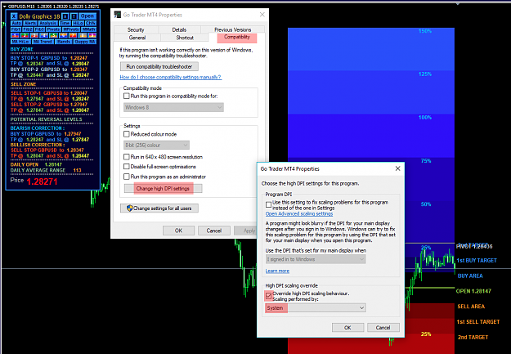Open the Windows 8 compatibility mode dropdown
The width and height of the screenshot is (511, 354).
click(173, 107)
